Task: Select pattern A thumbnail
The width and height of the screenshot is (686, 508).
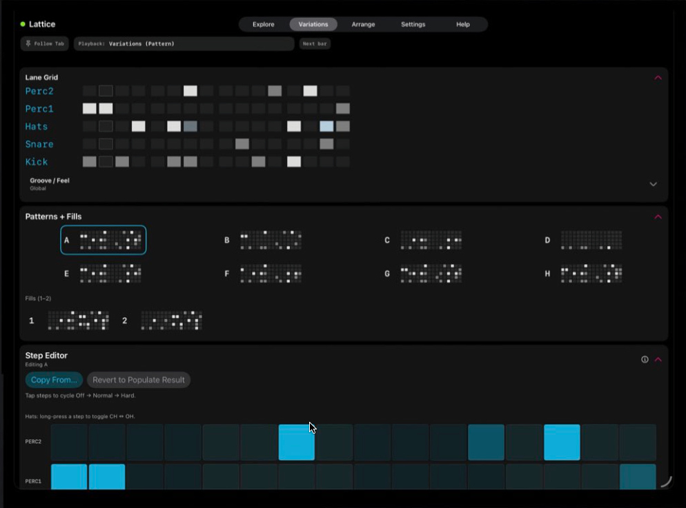Action: tap(104, 240)
